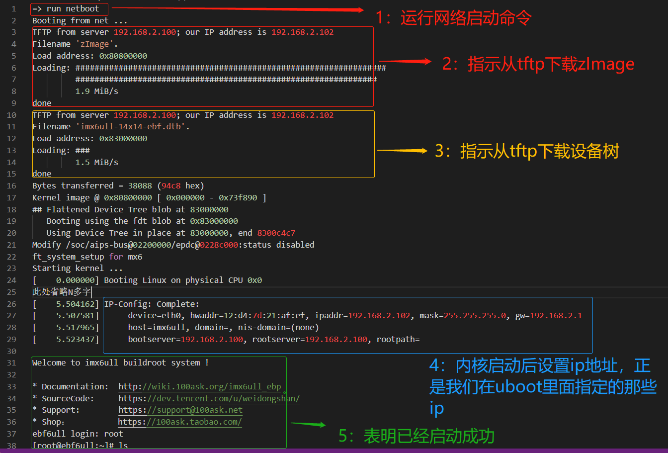Click 'Load address: 0x83000000' text
This screenshot has height=453, width=668.
coord(90,138)
